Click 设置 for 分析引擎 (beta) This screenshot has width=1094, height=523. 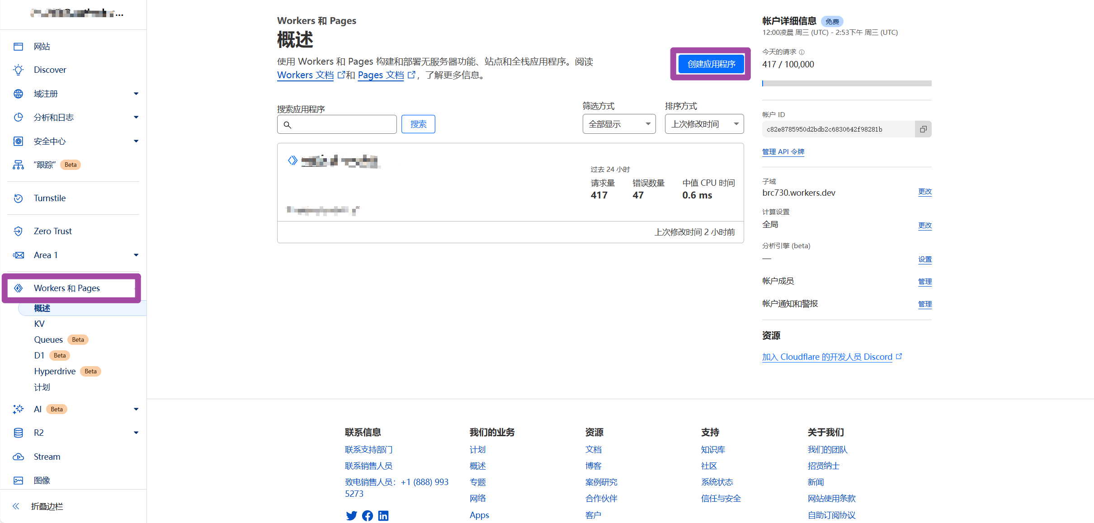925,259
